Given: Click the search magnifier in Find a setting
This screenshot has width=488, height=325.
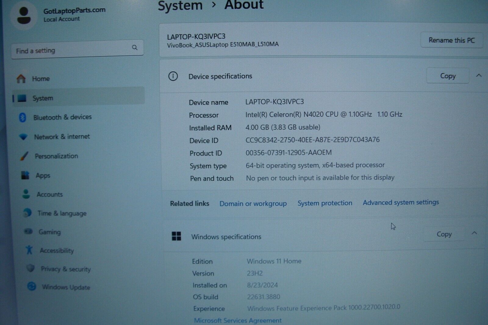Looking at the screenshot, I should (x=135, y=48).
